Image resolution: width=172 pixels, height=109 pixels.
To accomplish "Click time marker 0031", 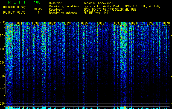I will point(19,23).
